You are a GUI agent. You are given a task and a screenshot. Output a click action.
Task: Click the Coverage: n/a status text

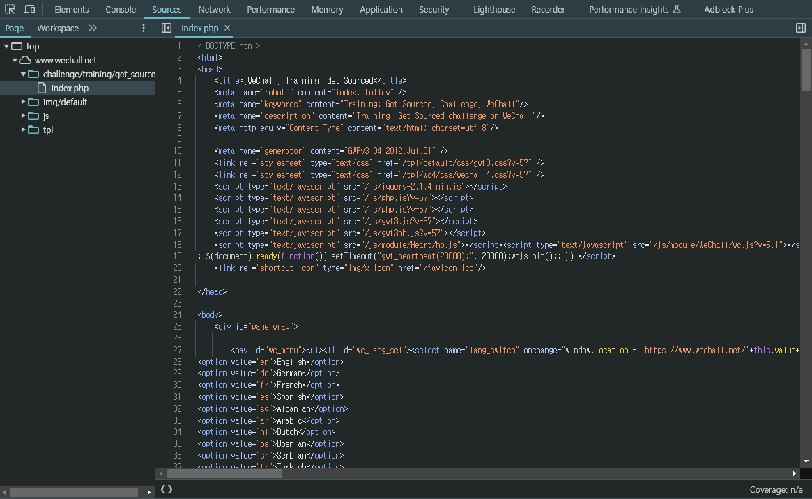coord(776,490)
